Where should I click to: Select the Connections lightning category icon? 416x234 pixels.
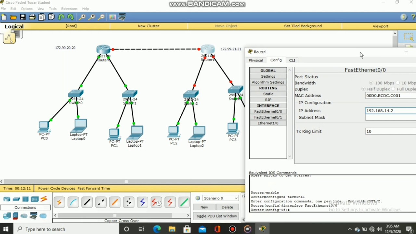pyautogui.click(x=44, y=199)
